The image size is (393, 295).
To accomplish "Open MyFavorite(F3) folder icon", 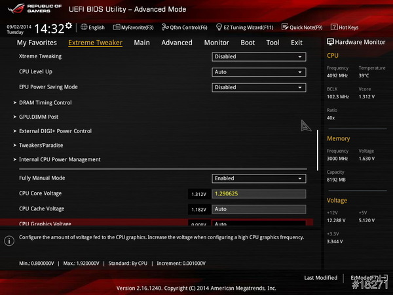I will tap(117, 27).
